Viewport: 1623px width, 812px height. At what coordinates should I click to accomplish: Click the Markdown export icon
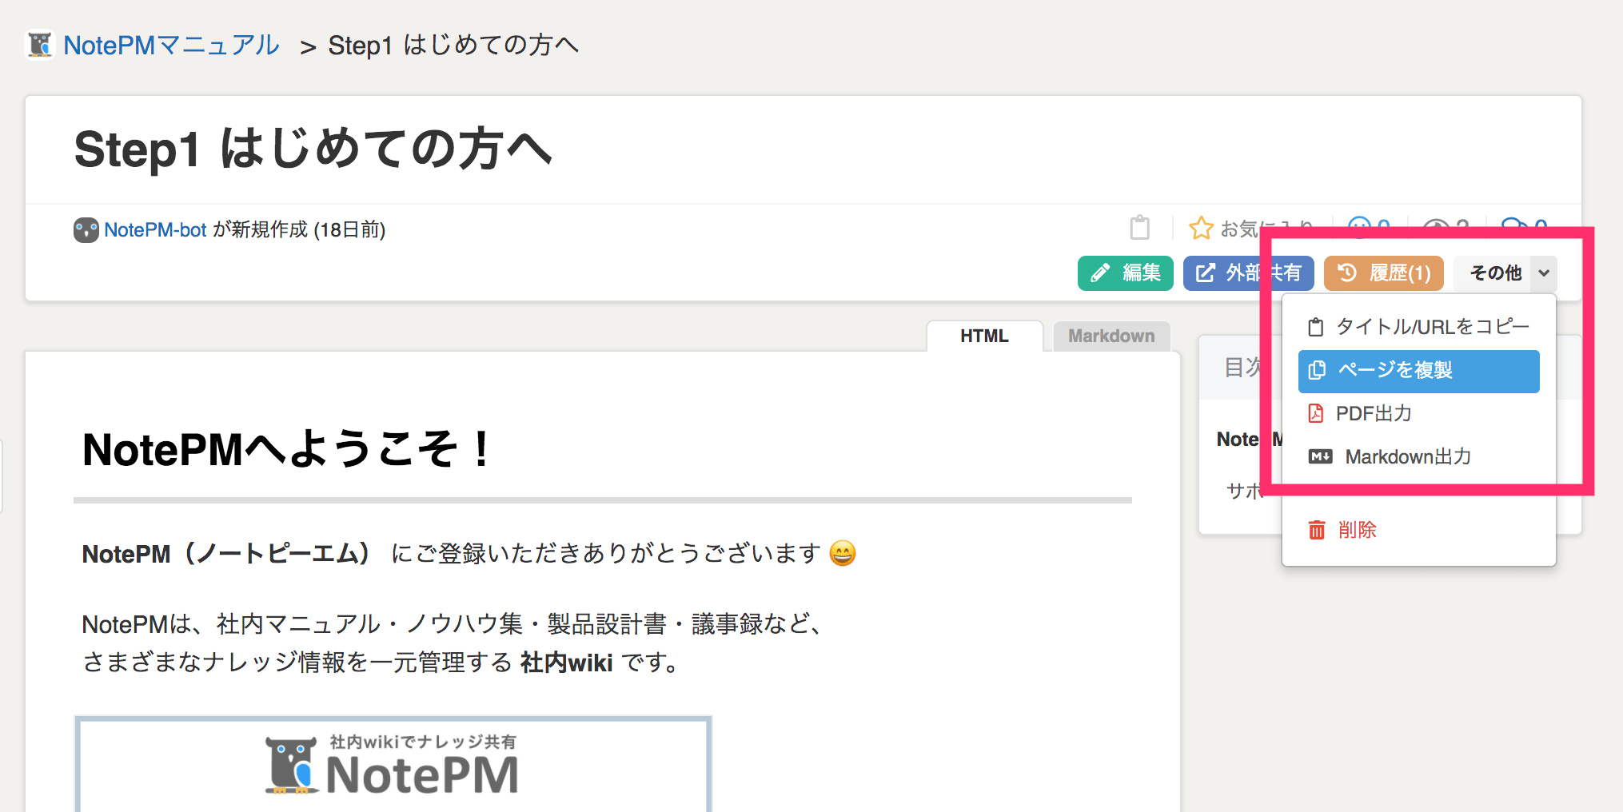pyautogui.click(x=1320, y=456)
